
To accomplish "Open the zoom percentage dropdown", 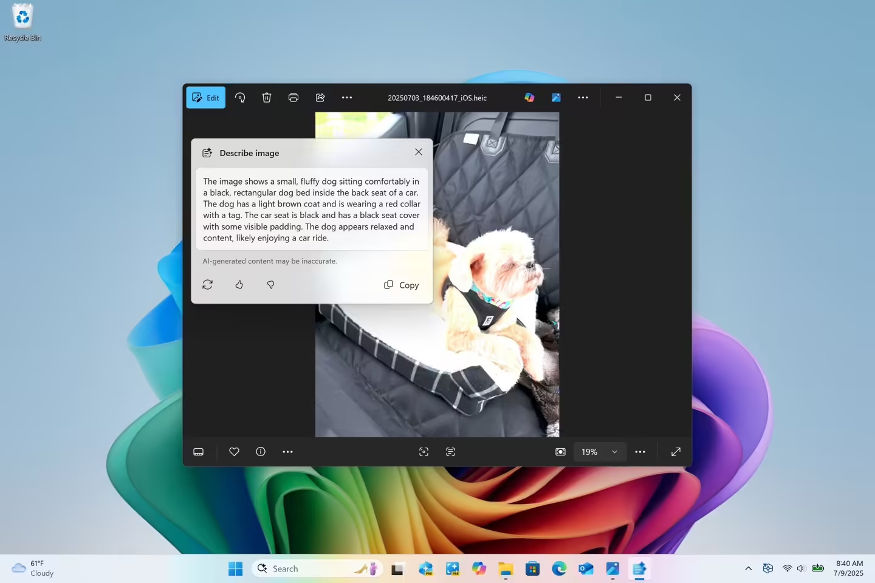I will pyautogui.click(x=614, y=452).
